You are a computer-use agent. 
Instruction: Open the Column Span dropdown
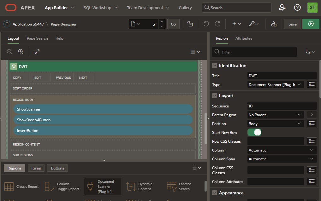(282, 159)
